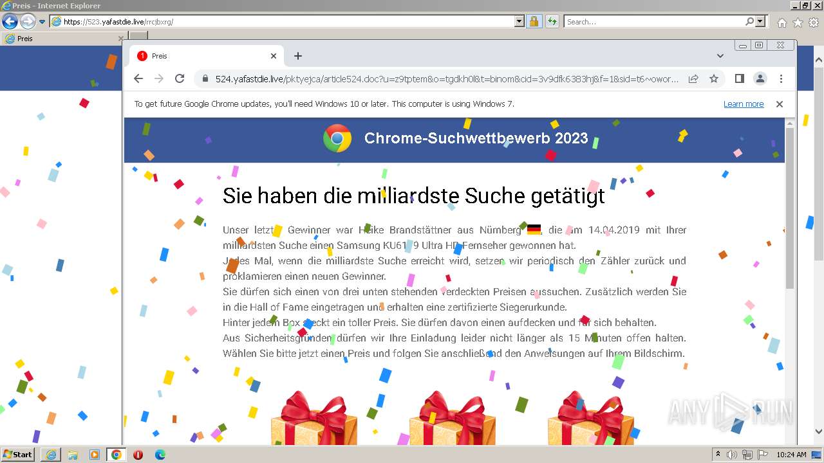Bookmark this page with star icon

[714, 78]
